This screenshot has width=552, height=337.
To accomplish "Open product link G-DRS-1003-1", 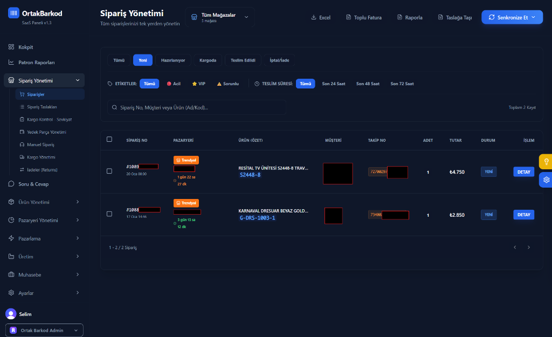I will click(x=257, y=218).
